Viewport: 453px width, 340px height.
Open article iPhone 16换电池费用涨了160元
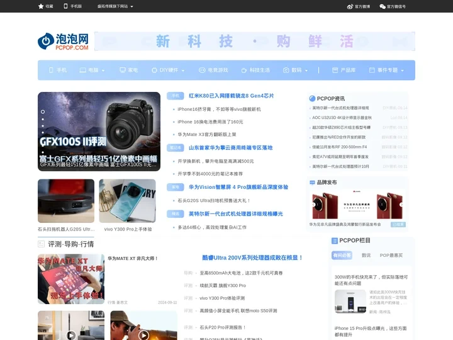coord(210,122)
